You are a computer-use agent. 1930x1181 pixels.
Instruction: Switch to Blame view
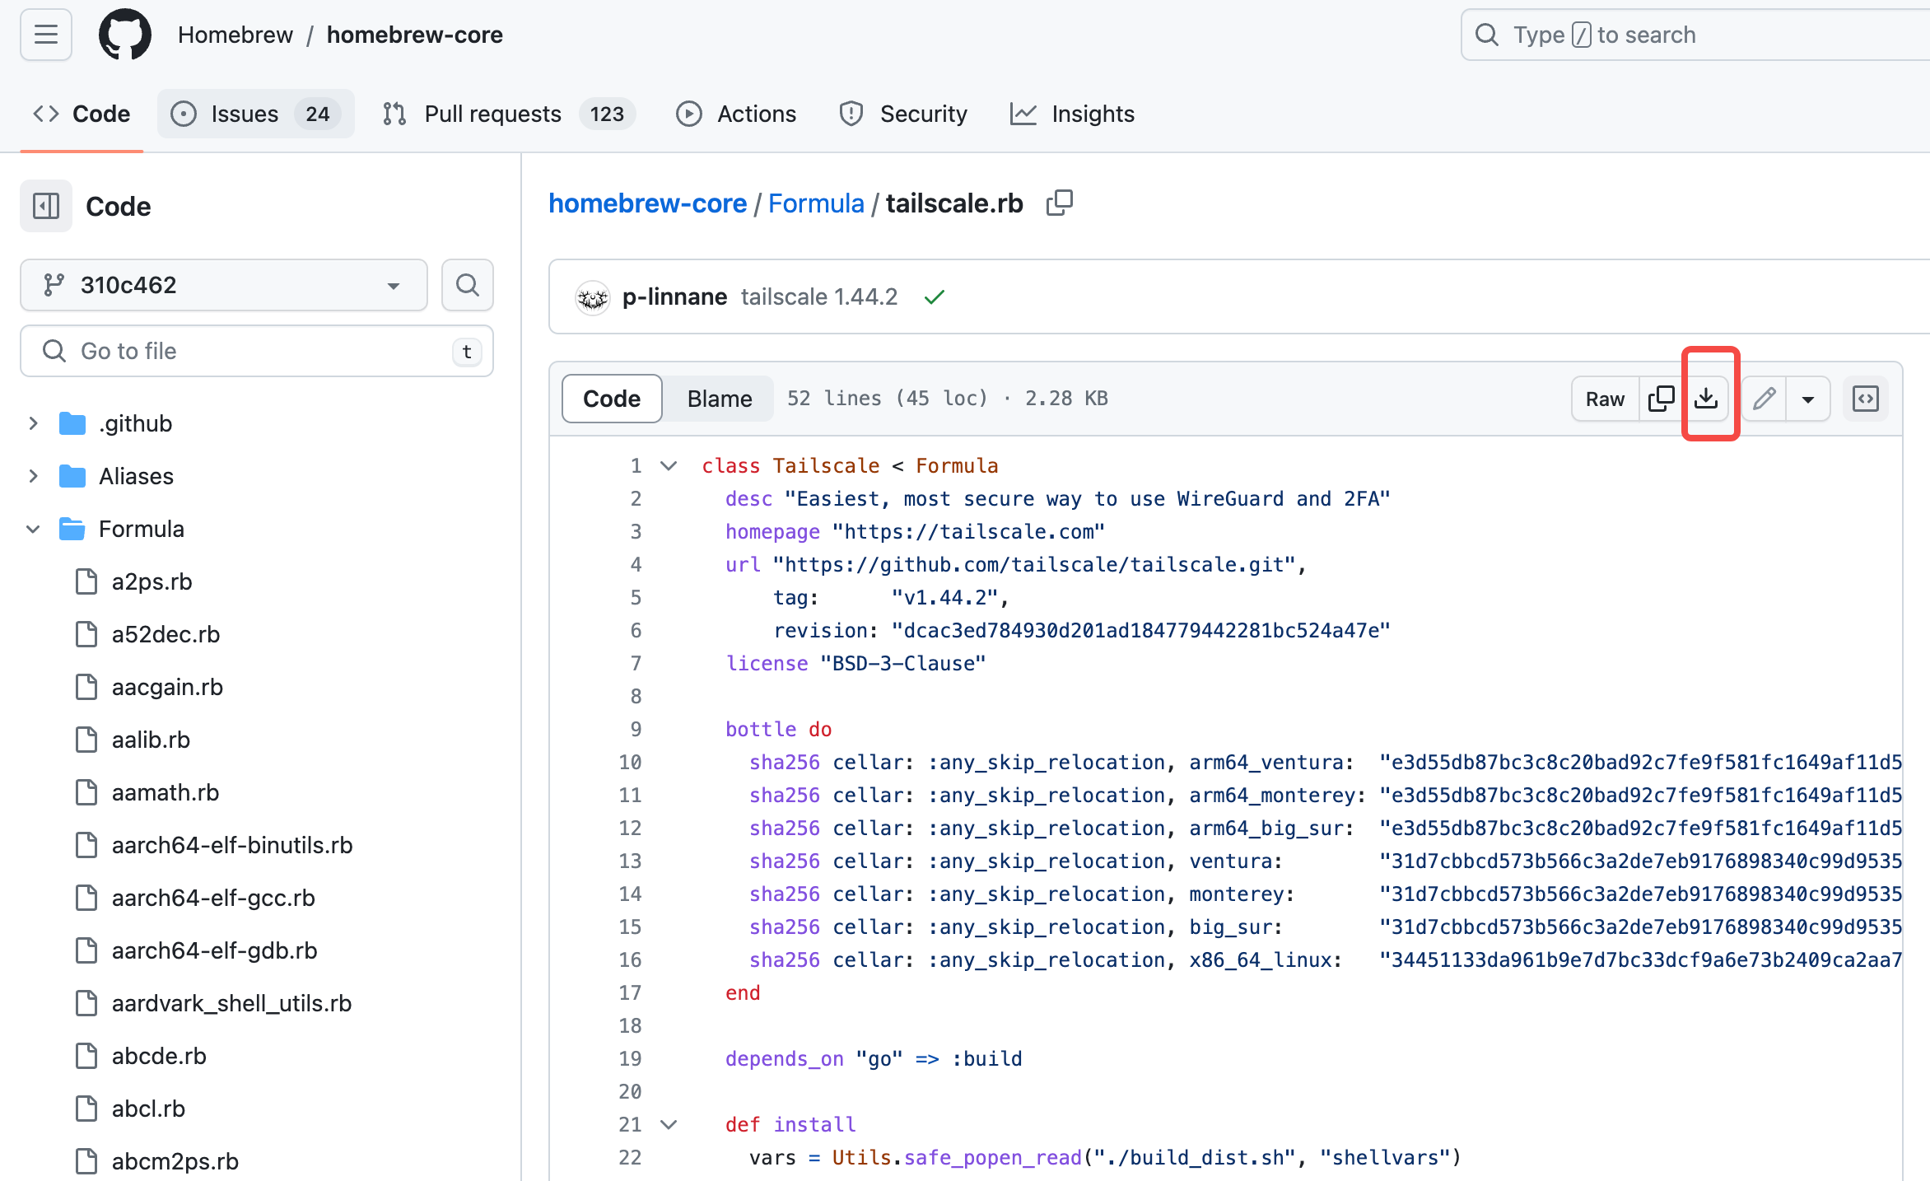click(x=720, y=399)
